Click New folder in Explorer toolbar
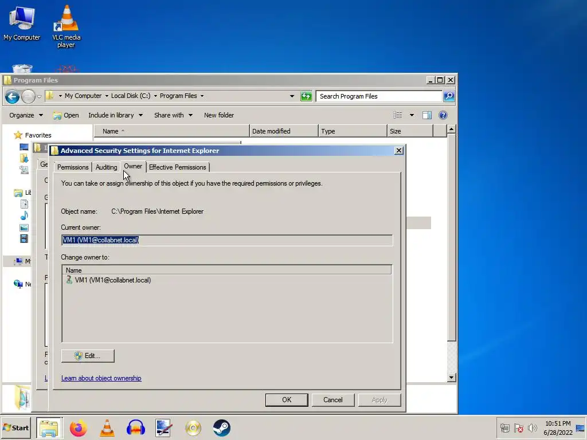Screen dimensions: 587x440 pyautogui.click(x=219, y=115)
